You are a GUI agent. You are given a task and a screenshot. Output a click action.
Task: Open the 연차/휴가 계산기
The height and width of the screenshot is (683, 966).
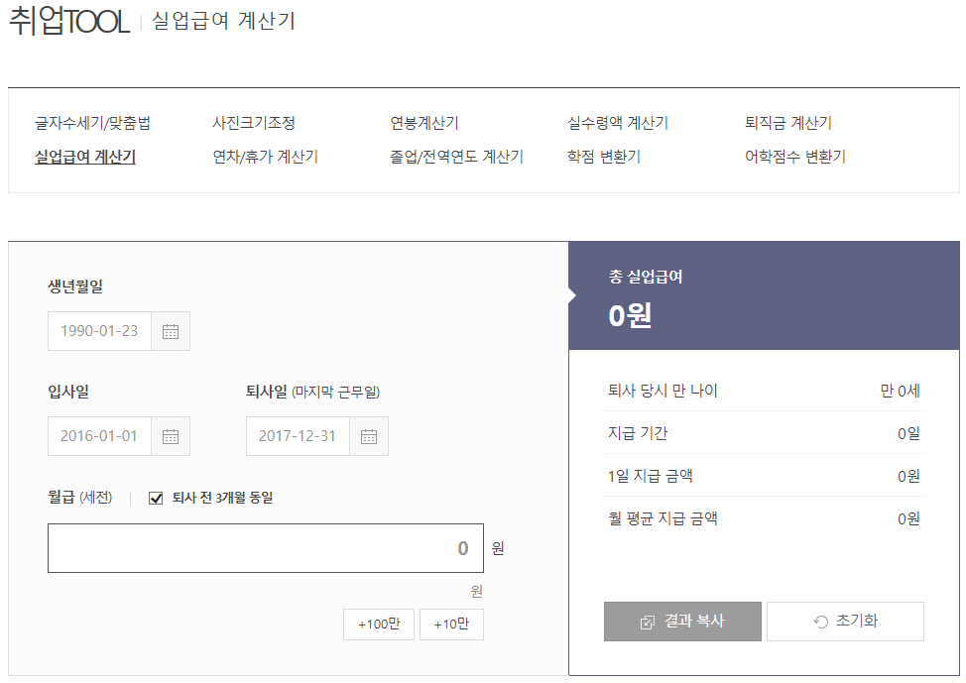(263, 157)
